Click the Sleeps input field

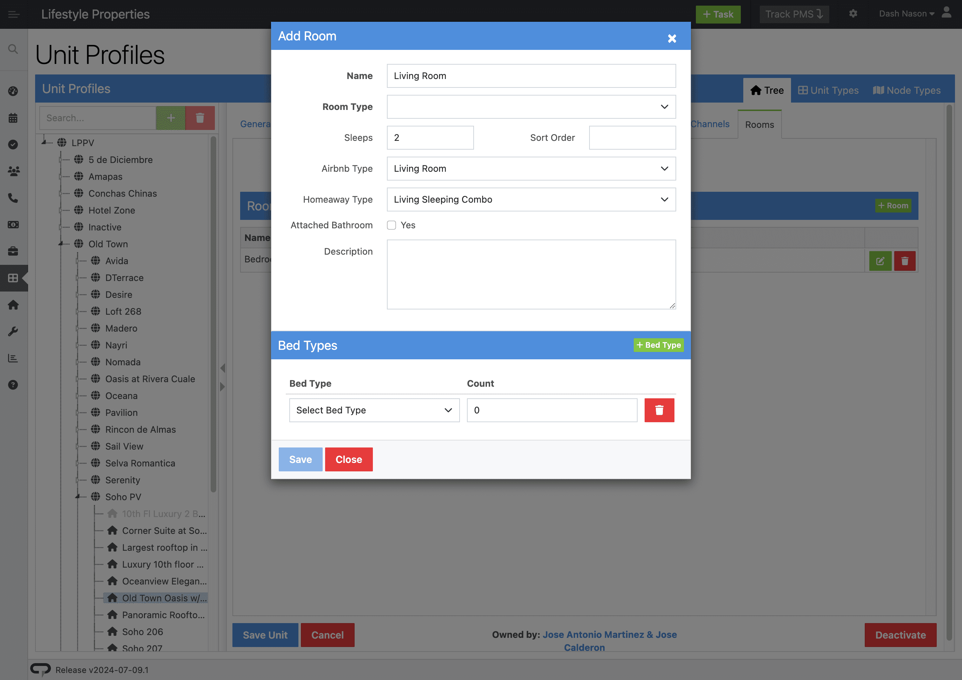click(x=430, y=137)
